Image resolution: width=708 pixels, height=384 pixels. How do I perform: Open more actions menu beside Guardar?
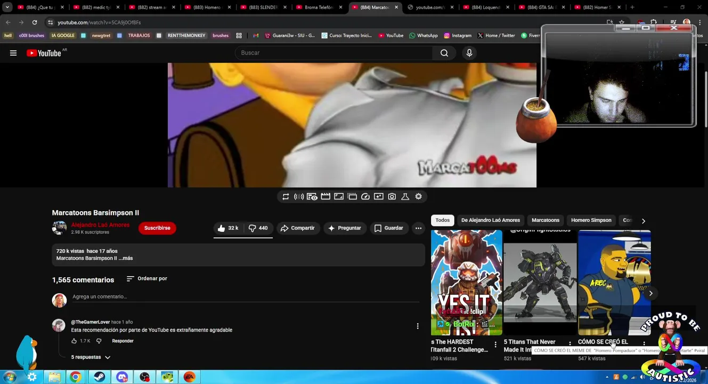(419, 228)
